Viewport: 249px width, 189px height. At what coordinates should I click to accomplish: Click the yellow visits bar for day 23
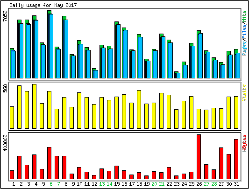point(176,119)
